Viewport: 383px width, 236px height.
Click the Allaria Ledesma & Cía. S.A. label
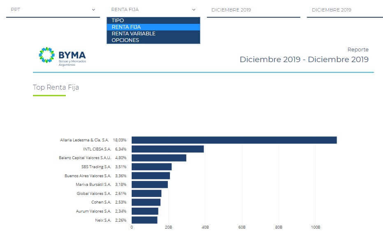[x=84, y=140]
